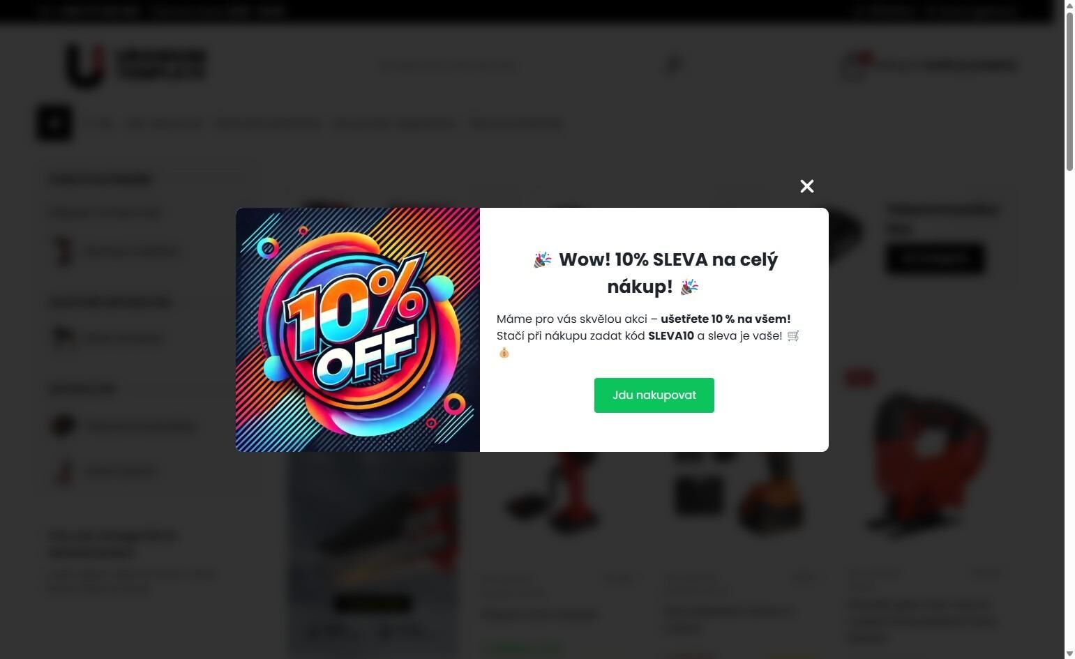Open first navigation link beside black menu square

click(x=101, y=123)
